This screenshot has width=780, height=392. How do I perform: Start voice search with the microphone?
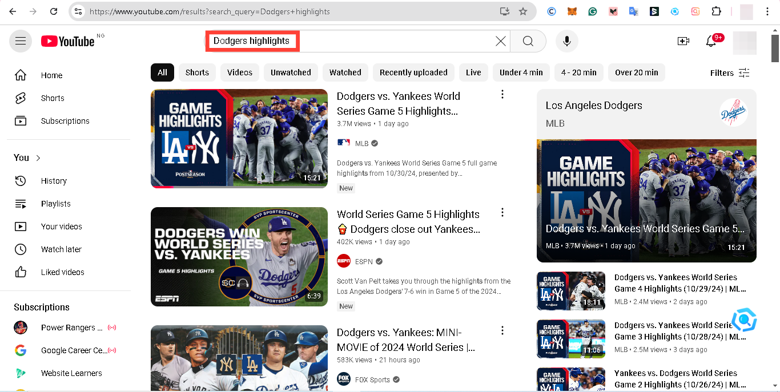[567, 41]
